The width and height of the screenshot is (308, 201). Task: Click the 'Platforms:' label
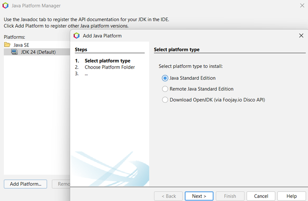pyautogui.click(x=14, y=37)
